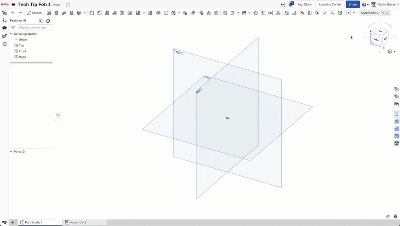This screenshot has width=400, height=226.
Task: Click the Filter by name or type field
Action: 35,27
